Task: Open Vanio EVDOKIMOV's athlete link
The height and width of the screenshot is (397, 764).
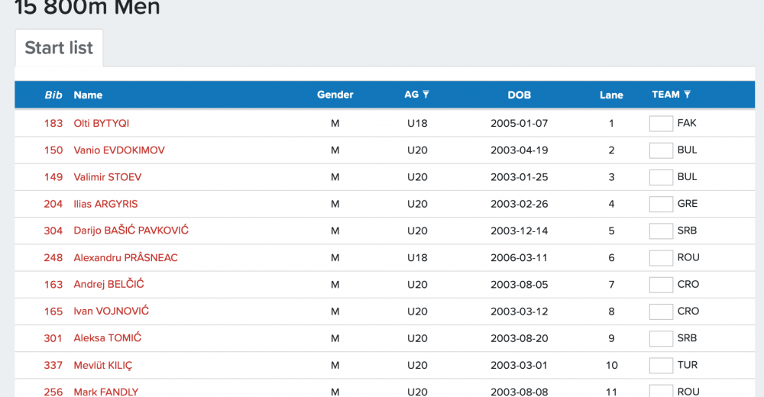Action: [118, 150]
